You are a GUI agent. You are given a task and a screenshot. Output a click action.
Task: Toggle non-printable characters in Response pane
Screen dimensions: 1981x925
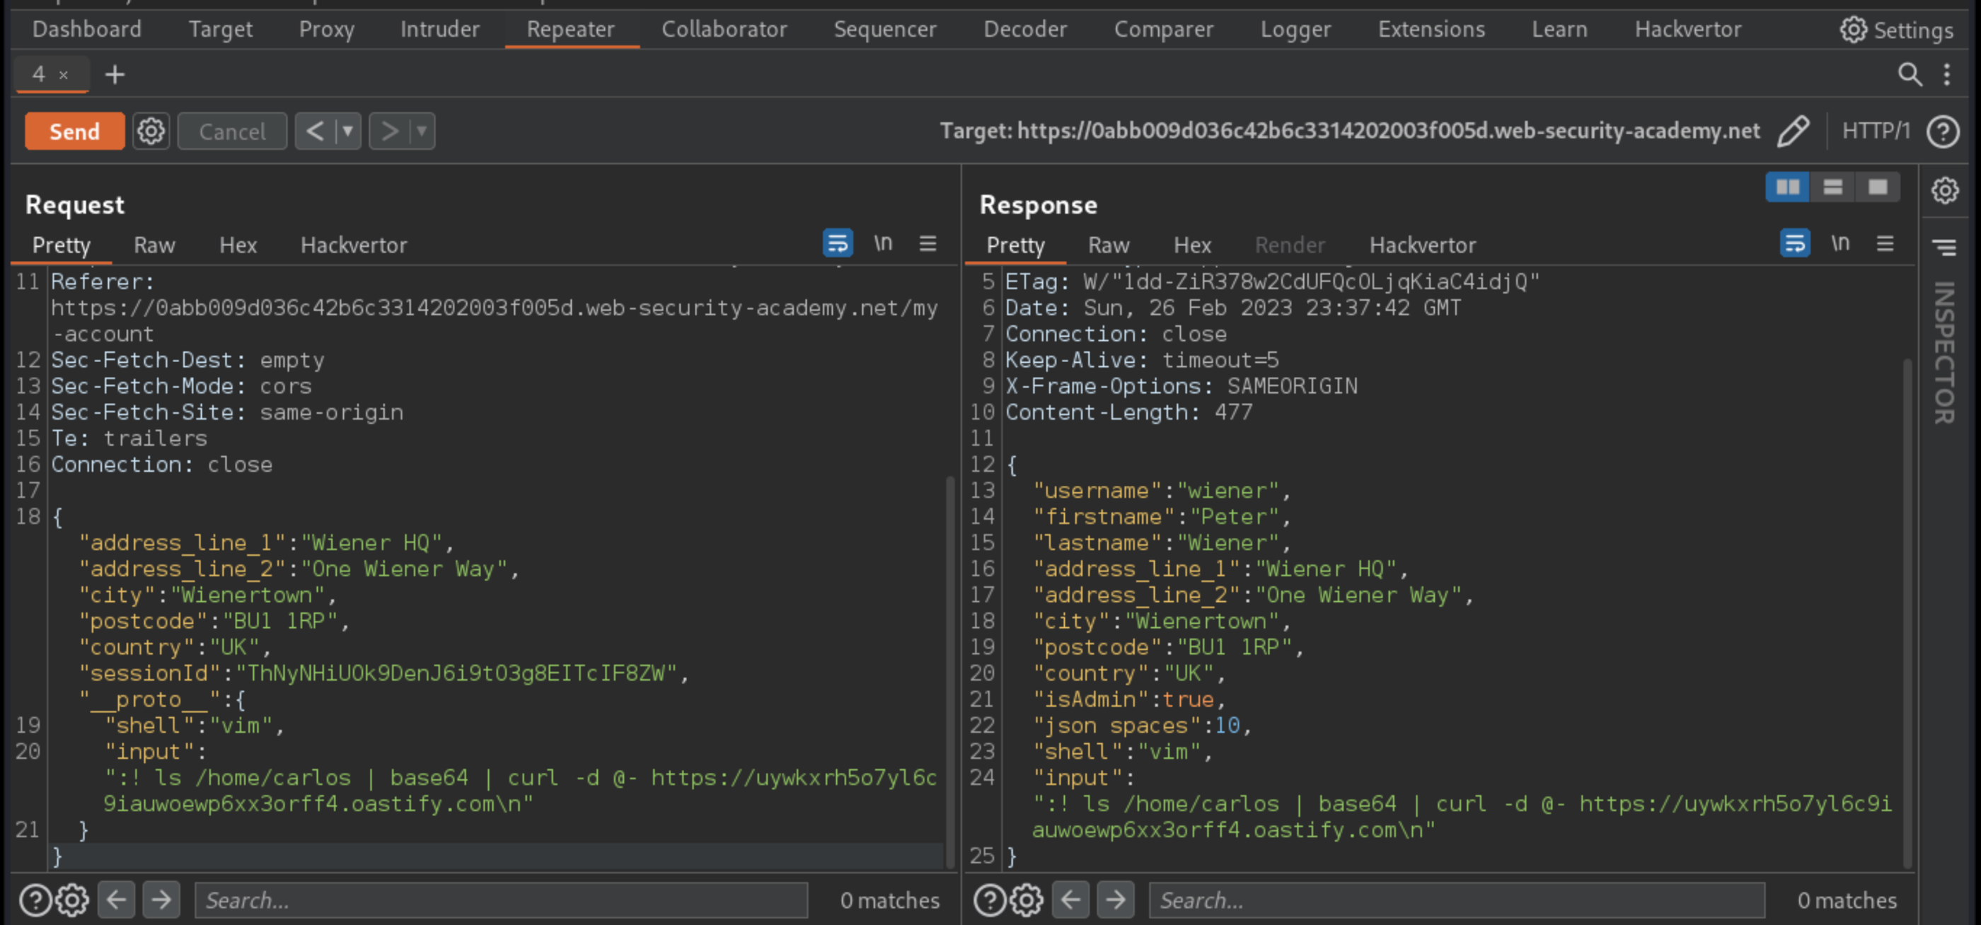point(1839,243)
